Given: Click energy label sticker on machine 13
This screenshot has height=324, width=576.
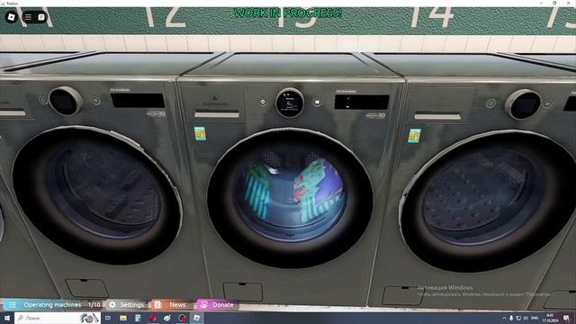Looking at the screenshot, I should (x=200, y=133).
